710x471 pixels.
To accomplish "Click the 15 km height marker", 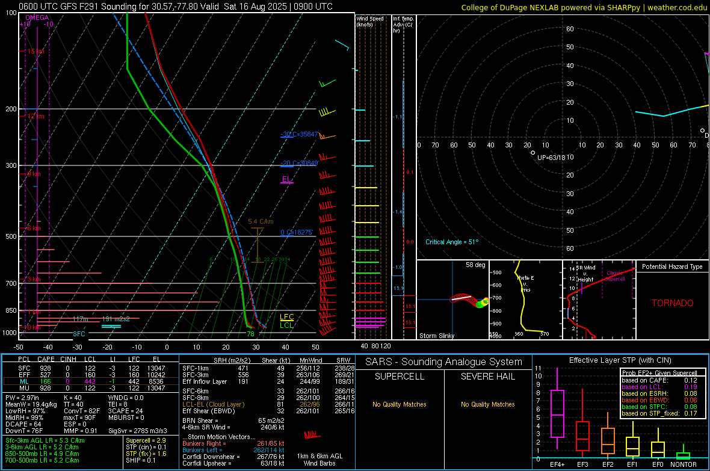I will (35, 51).
